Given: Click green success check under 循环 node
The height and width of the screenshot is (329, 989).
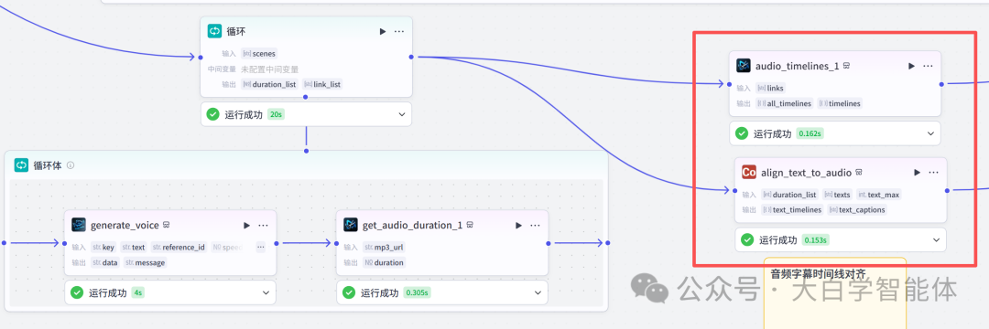Looking at the screenshot, I should [212, 114].
